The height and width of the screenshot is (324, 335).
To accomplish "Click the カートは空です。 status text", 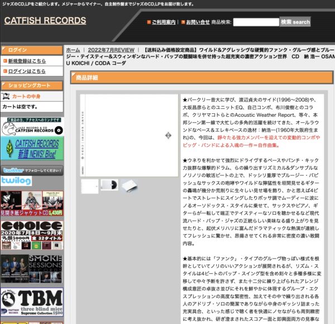I will (x=20, y=107).
